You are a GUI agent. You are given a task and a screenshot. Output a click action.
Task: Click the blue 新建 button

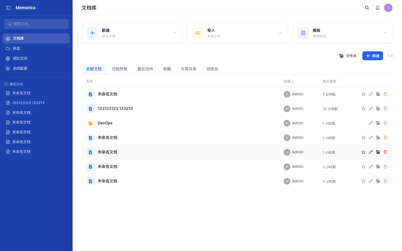pyautogui.click(x=373, y=56)
